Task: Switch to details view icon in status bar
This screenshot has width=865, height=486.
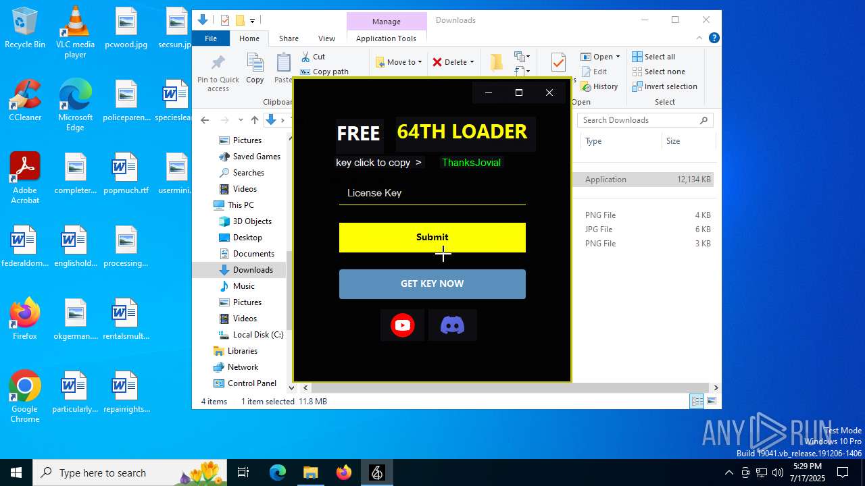Action: coord(697,402)
